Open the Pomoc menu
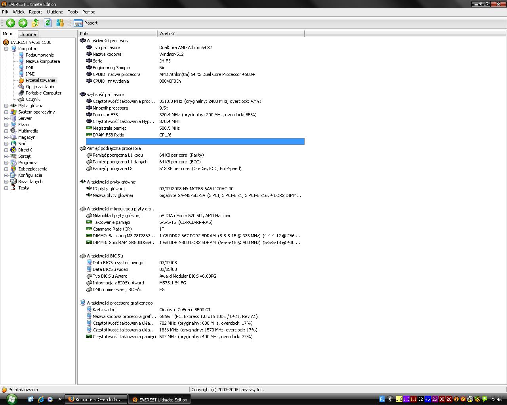The height and width of the screenshot is (405, 507). 89,12
